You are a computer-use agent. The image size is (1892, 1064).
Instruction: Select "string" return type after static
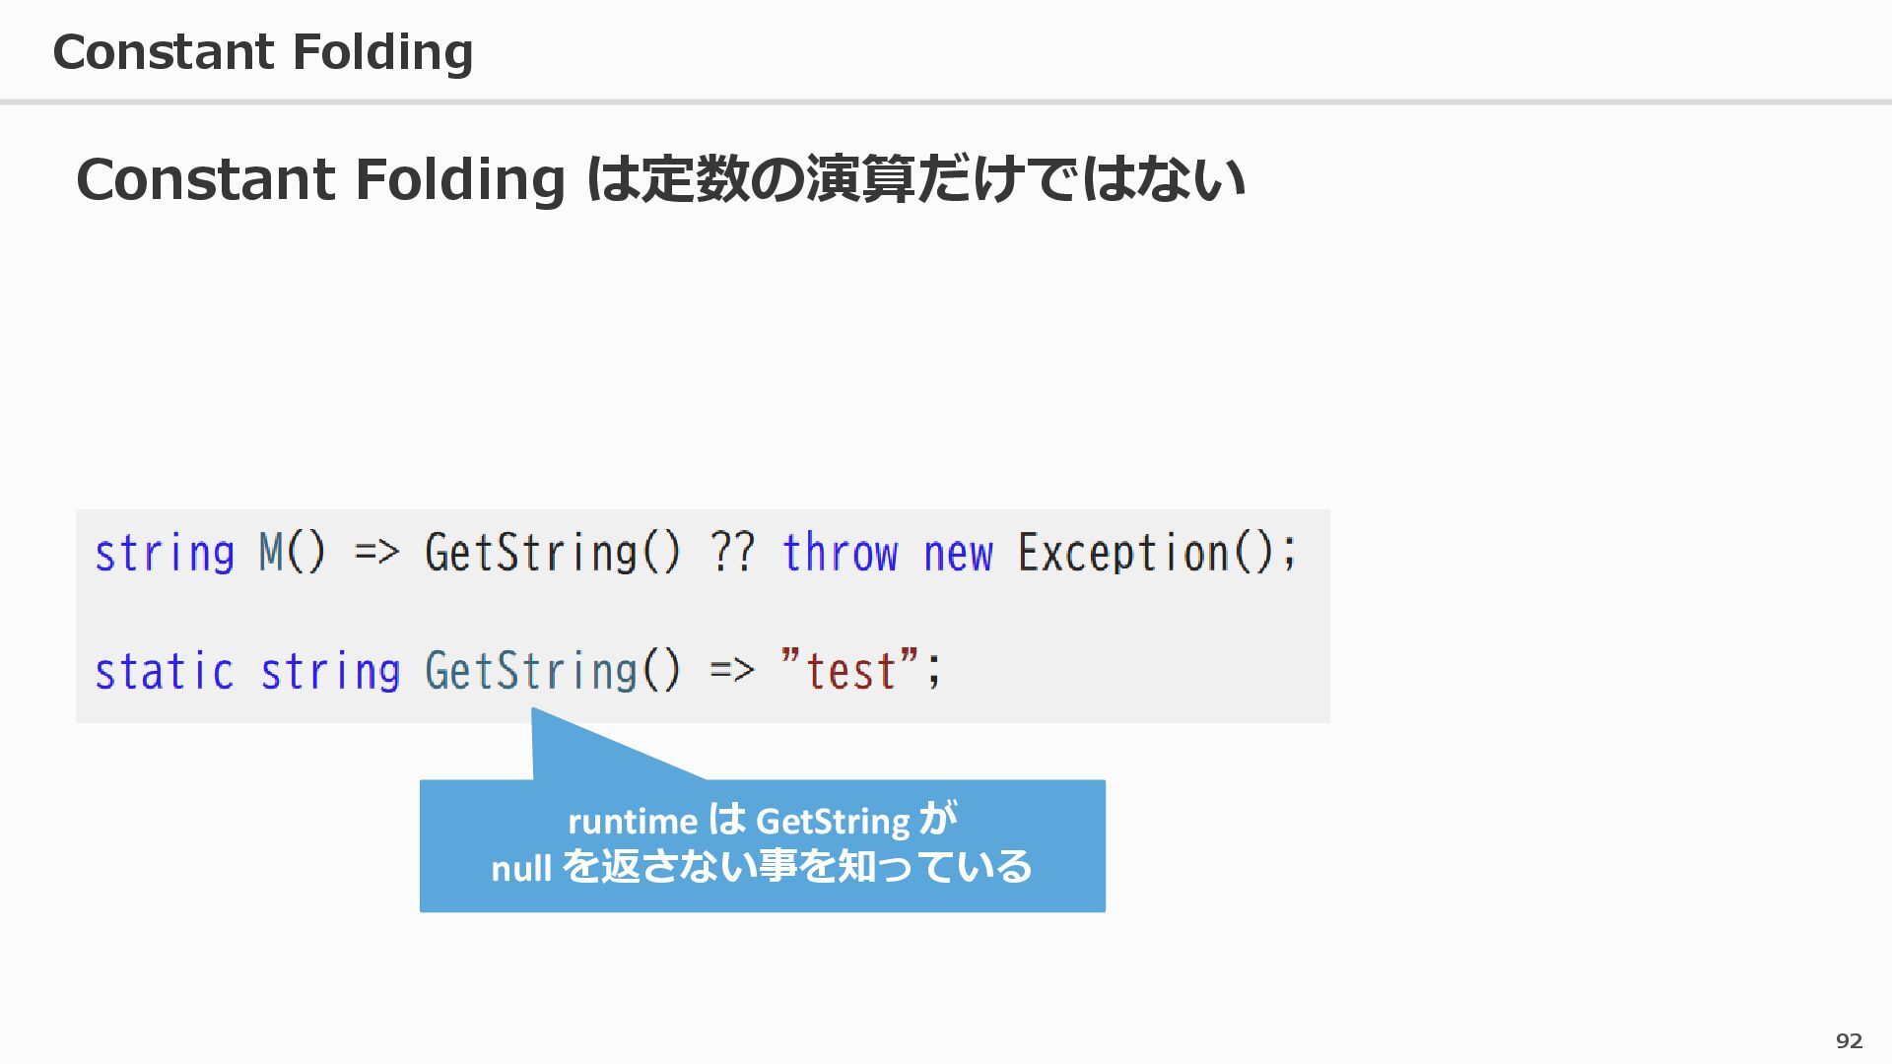point(330,672)
